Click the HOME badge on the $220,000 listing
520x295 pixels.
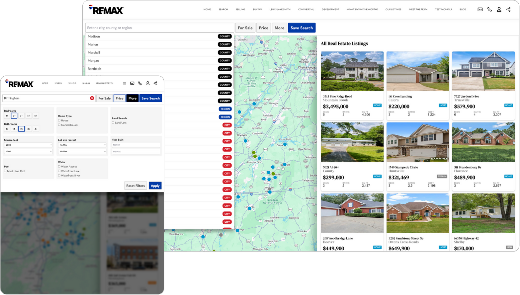coord(443,106)
